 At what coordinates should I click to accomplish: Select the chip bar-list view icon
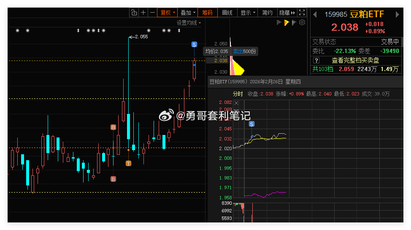click(x=279, y=23)
